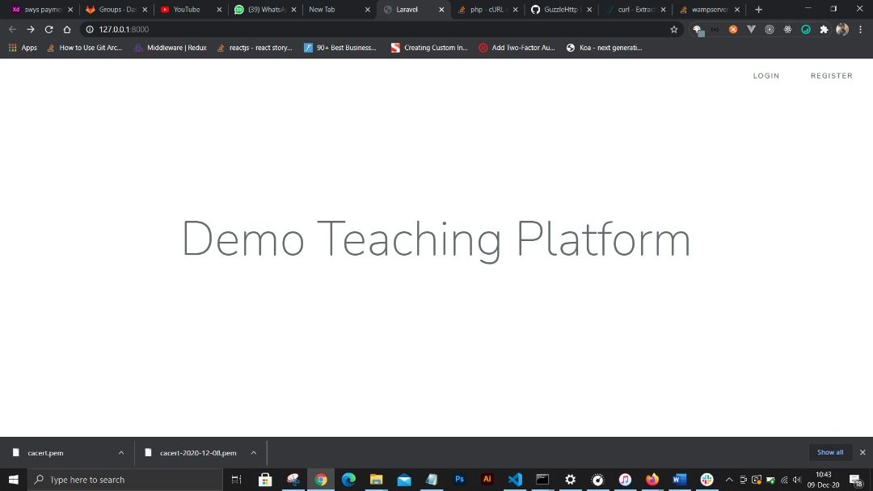The height and width of the screenshot is (491, 873).
Task: Open the browser home page
Action: click(x=67, y=30)
